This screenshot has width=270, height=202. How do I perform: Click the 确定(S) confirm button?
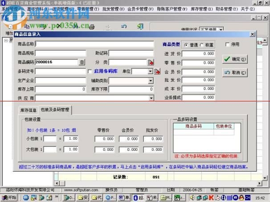tap(235, 59)
